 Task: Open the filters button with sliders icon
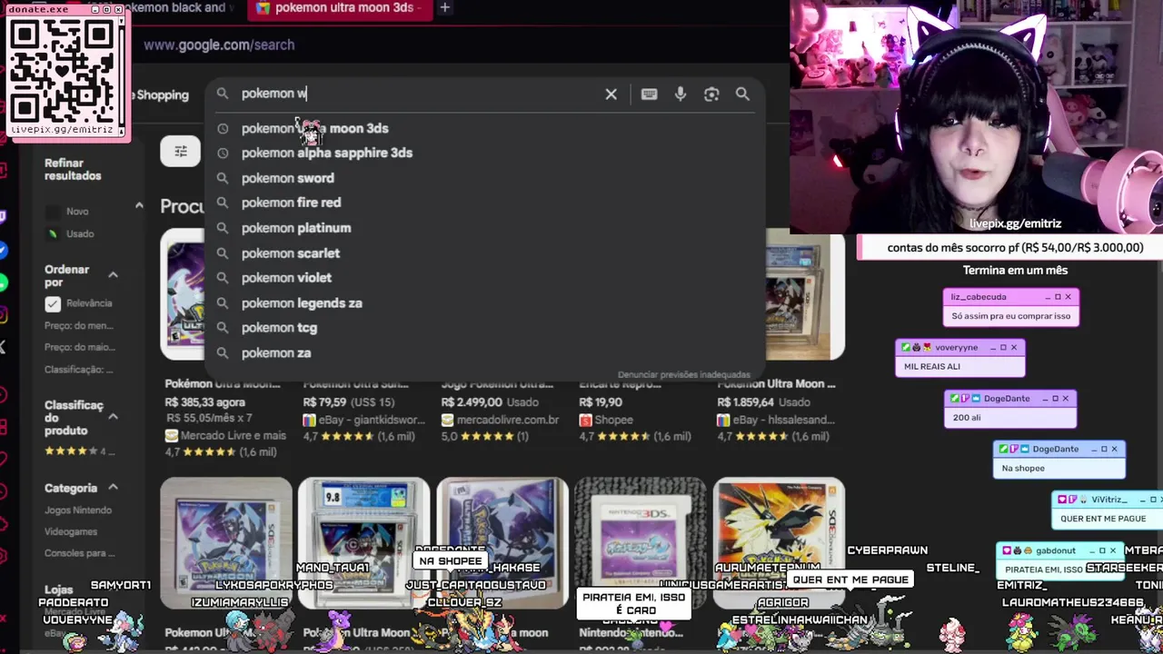coord(180,151)
